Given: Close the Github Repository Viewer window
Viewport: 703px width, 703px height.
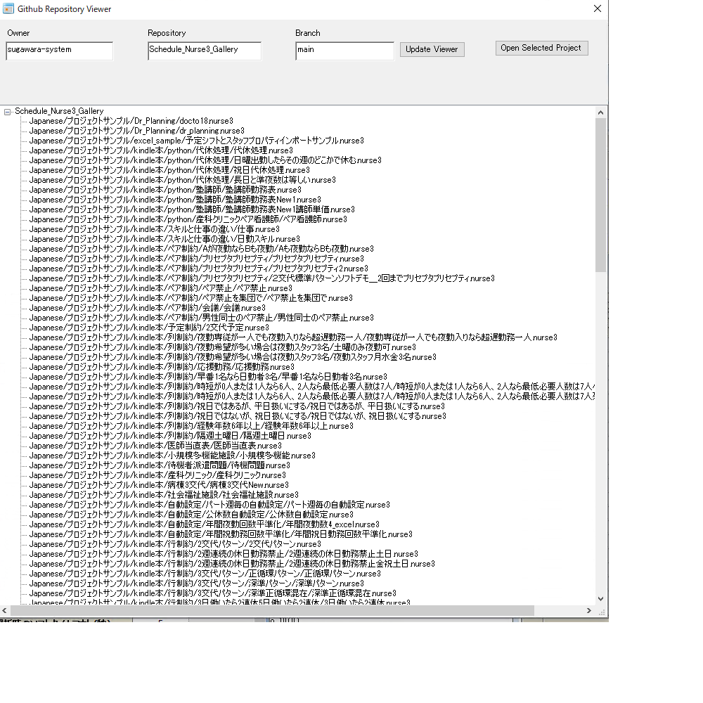Looking at the screenshot, I should click(597, 9).
